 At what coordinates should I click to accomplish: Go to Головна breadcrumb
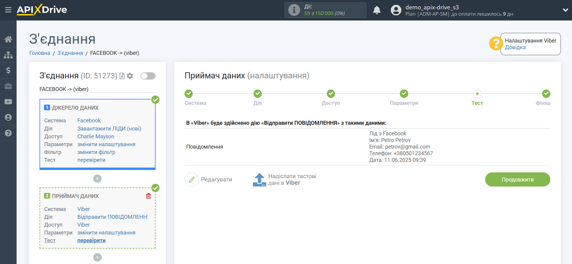point(40,53)
